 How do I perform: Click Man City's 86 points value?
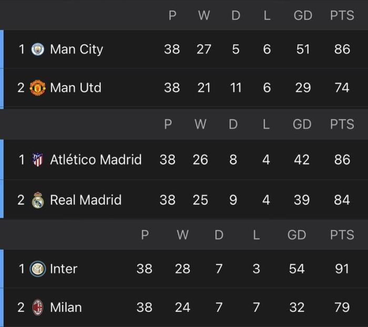point(342,49)
